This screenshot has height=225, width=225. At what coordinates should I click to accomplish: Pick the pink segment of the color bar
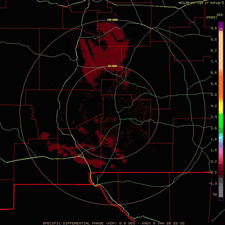pyautogui.click(x=221, y=151)
